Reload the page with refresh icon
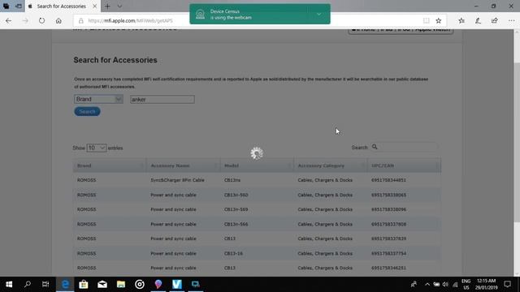 [41, 20]
